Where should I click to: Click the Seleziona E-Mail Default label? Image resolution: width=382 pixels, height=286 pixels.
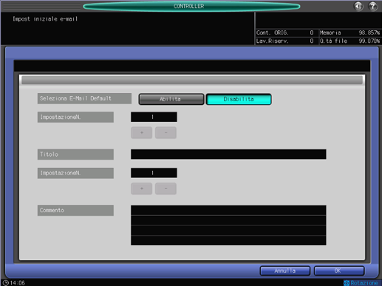84,98
